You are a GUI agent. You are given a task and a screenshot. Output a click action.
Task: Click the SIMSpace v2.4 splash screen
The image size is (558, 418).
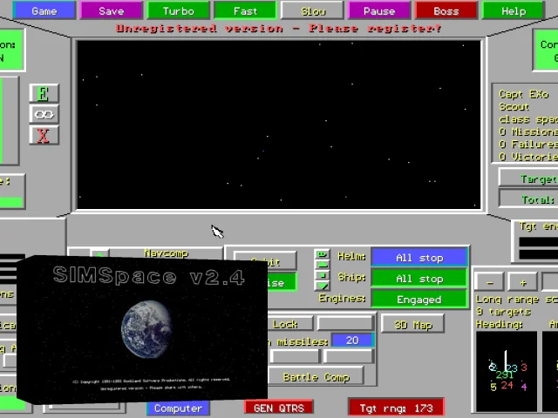pyautogui.click(x=142, y=329)
